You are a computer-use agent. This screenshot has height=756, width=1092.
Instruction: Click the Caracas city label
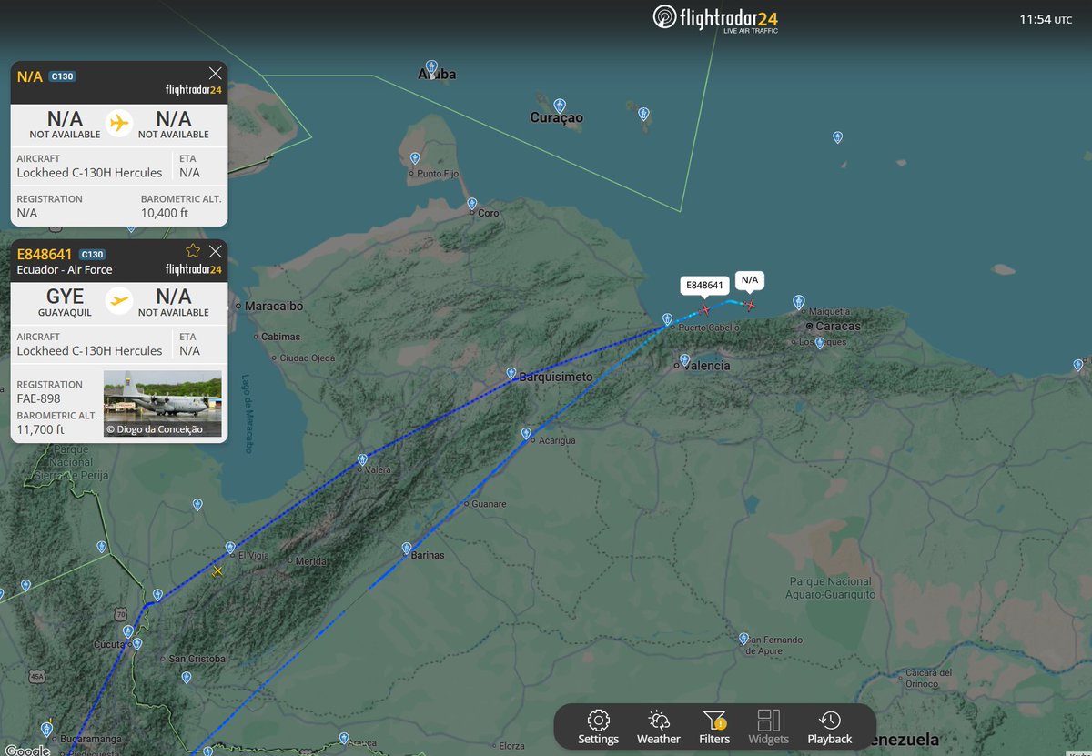[x=838, y=326]
